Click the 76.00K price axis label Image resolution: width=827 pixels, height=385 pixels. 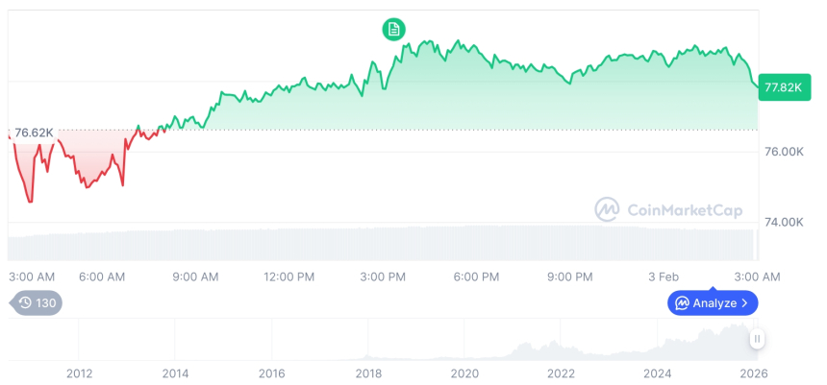pos(784,152)
